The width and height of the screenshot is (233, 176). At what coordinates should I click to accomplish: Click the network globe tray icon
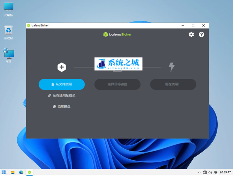[x=205, y=172]
